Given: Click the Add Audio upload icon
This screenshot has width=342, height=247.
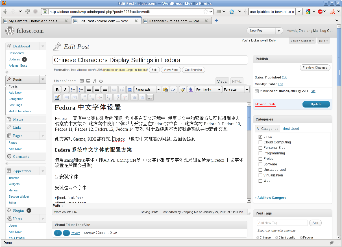Looking at the screenshot, I should pyautogui.click(x=95, y=81).
